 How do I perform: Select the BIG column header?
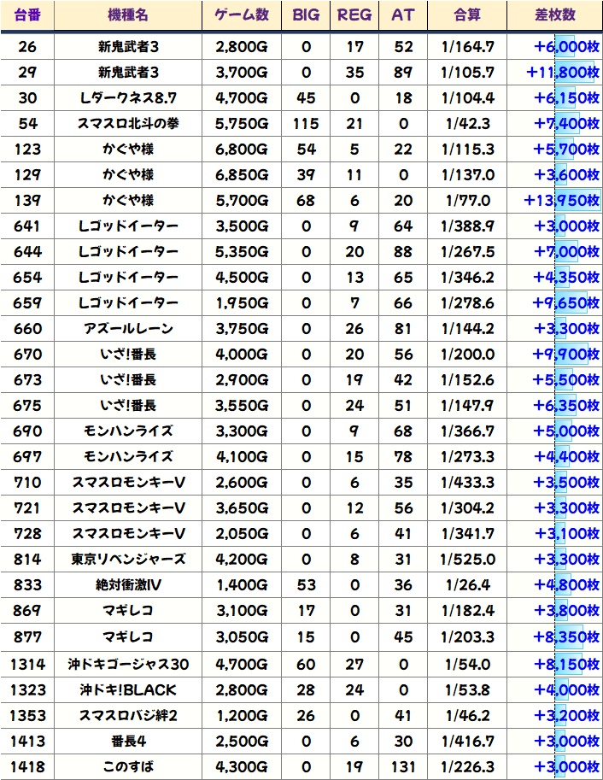306,15
